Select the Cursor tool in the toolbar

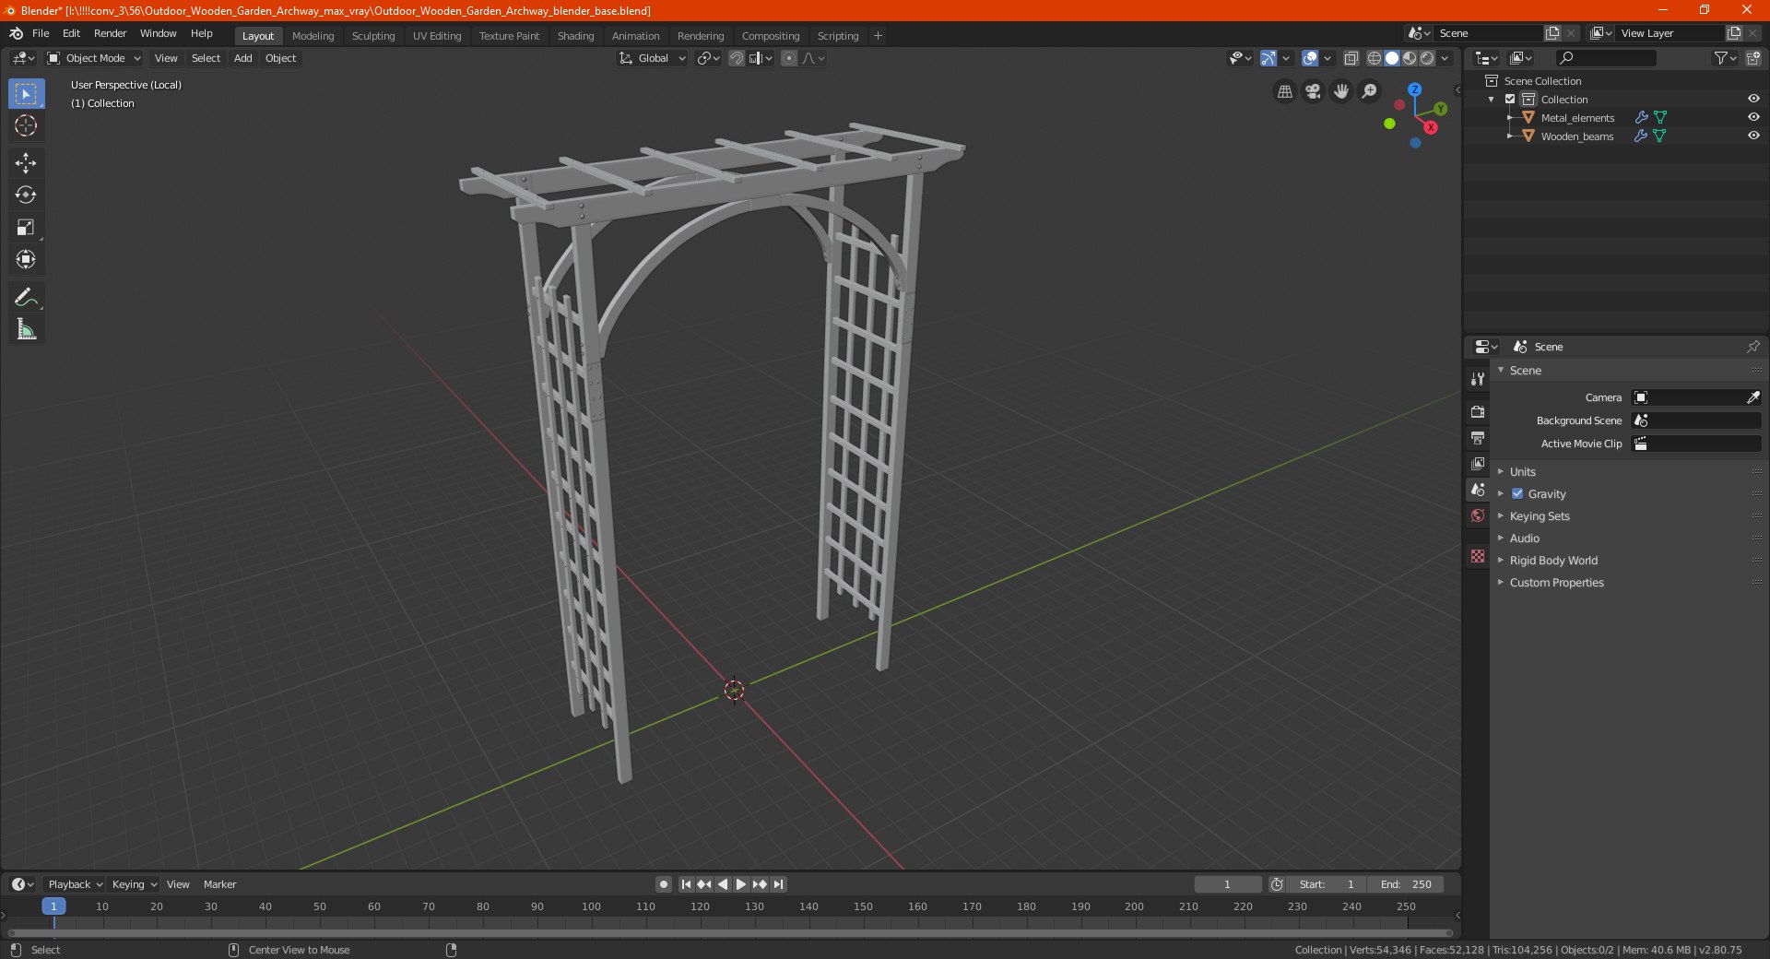(x=26, y=126)
